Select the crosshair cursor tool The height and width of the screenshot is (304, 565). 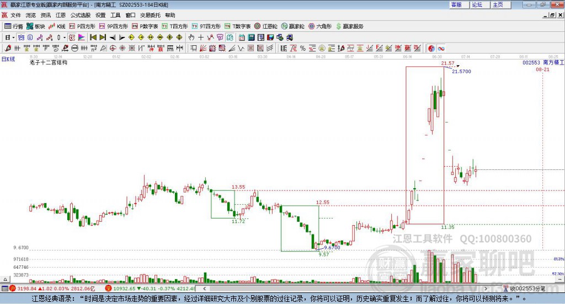pos(201,38)
